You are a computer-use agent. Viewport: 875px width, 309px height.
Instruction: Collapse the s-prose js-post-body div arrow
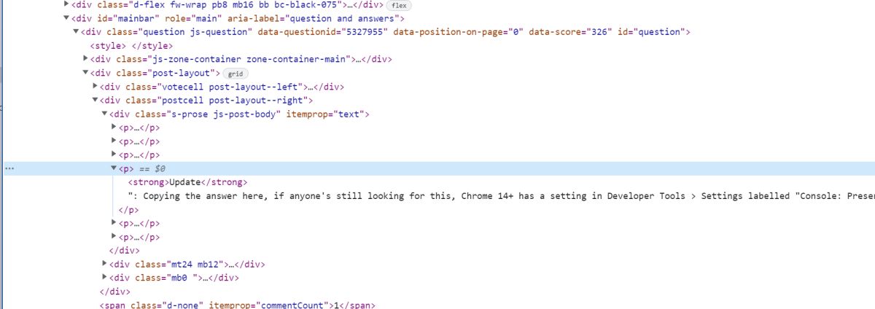tap(104, 114)
